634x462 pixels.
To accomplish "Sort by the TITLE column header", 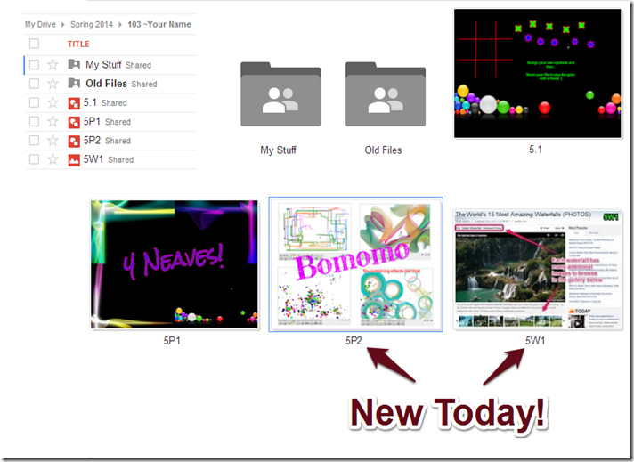I will [78, 44].
